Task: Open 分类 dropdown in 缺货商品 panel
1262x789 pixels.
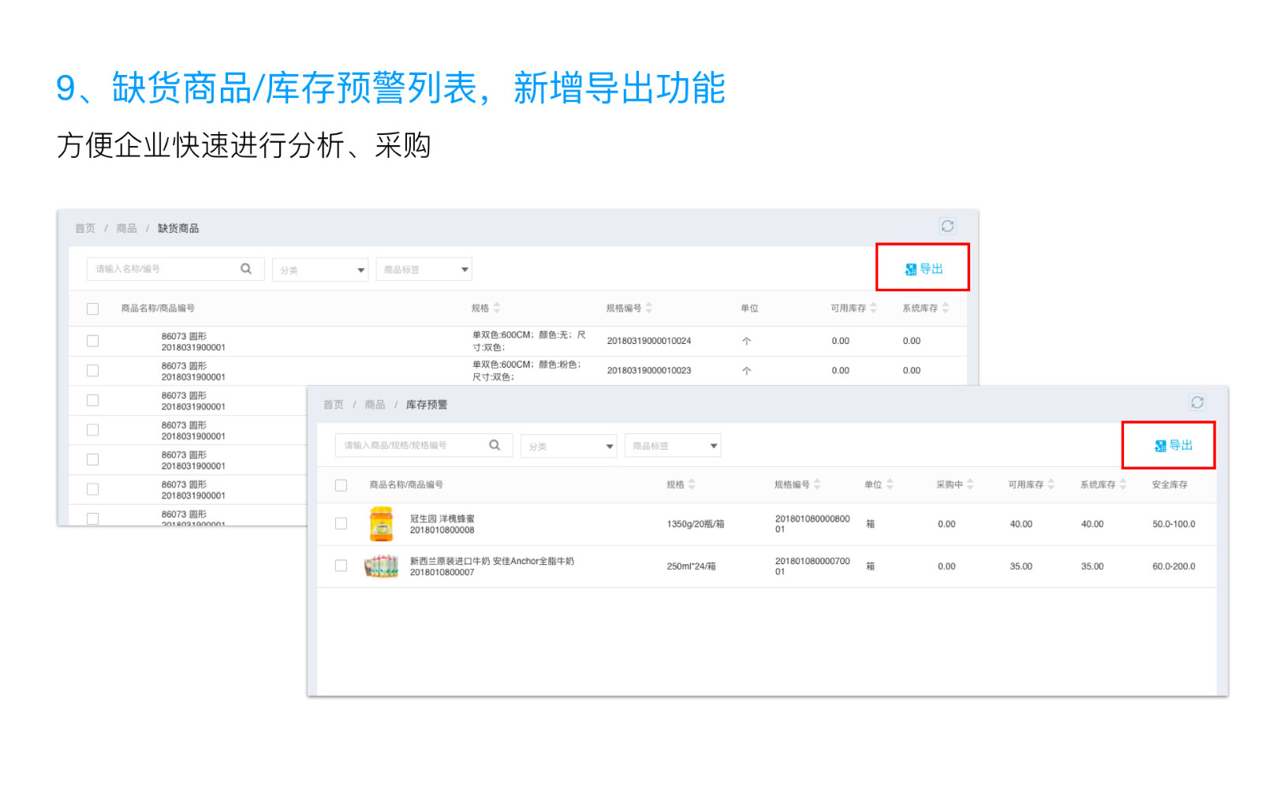Action: click(x=320, y=270)
